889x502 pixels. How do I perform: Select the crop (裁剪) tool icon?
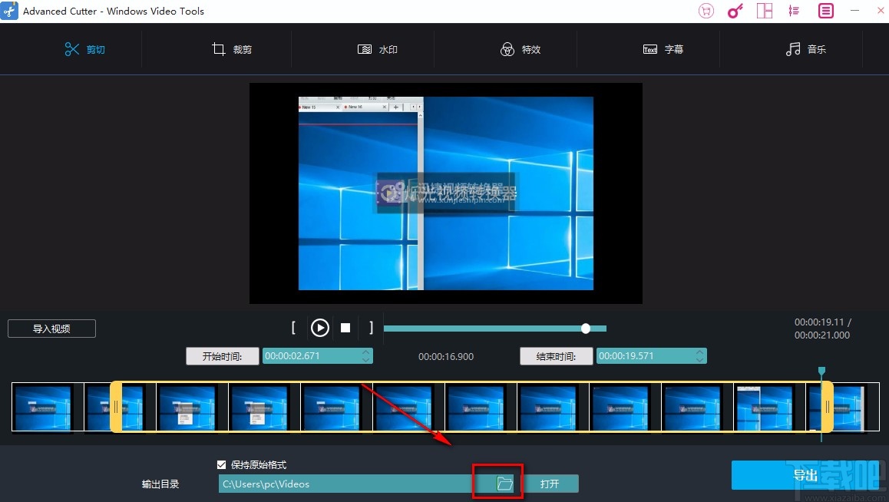click(x=219, y=48)
